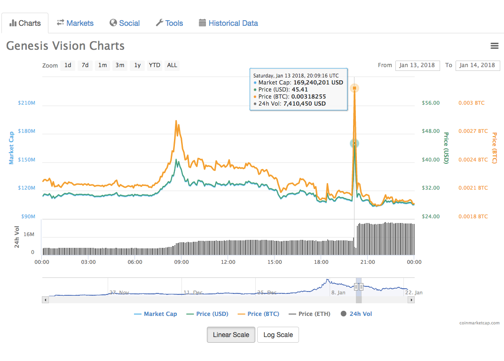This screenshot has width=504, height=361.
Task: Click the navigator right scroll arrow
Action: (411, 300)
